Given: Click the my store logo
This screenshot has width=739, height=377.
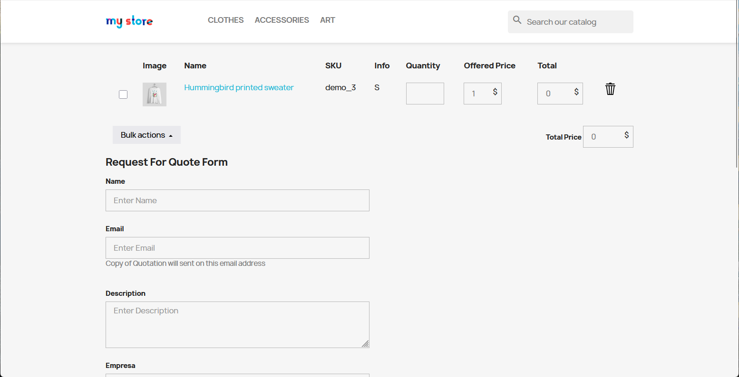Looking at the screenshot, I should (129, 21).
